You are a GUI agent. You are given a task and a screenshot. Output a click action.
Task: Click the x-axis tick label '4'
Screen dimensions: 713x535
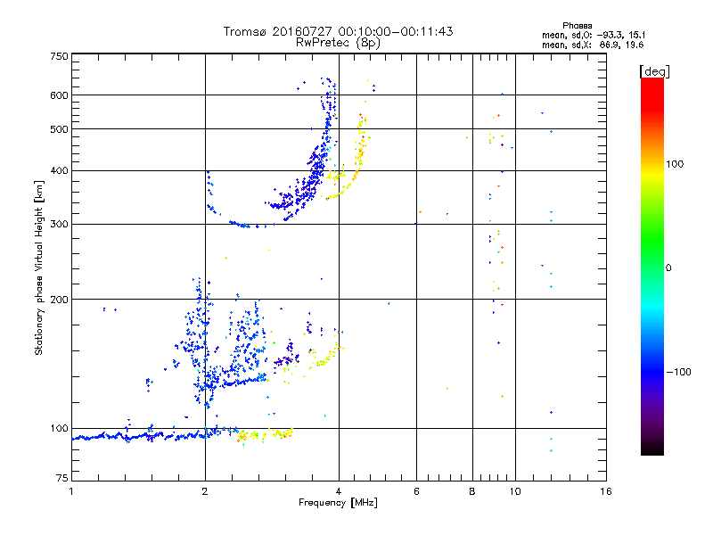[339, 491]
